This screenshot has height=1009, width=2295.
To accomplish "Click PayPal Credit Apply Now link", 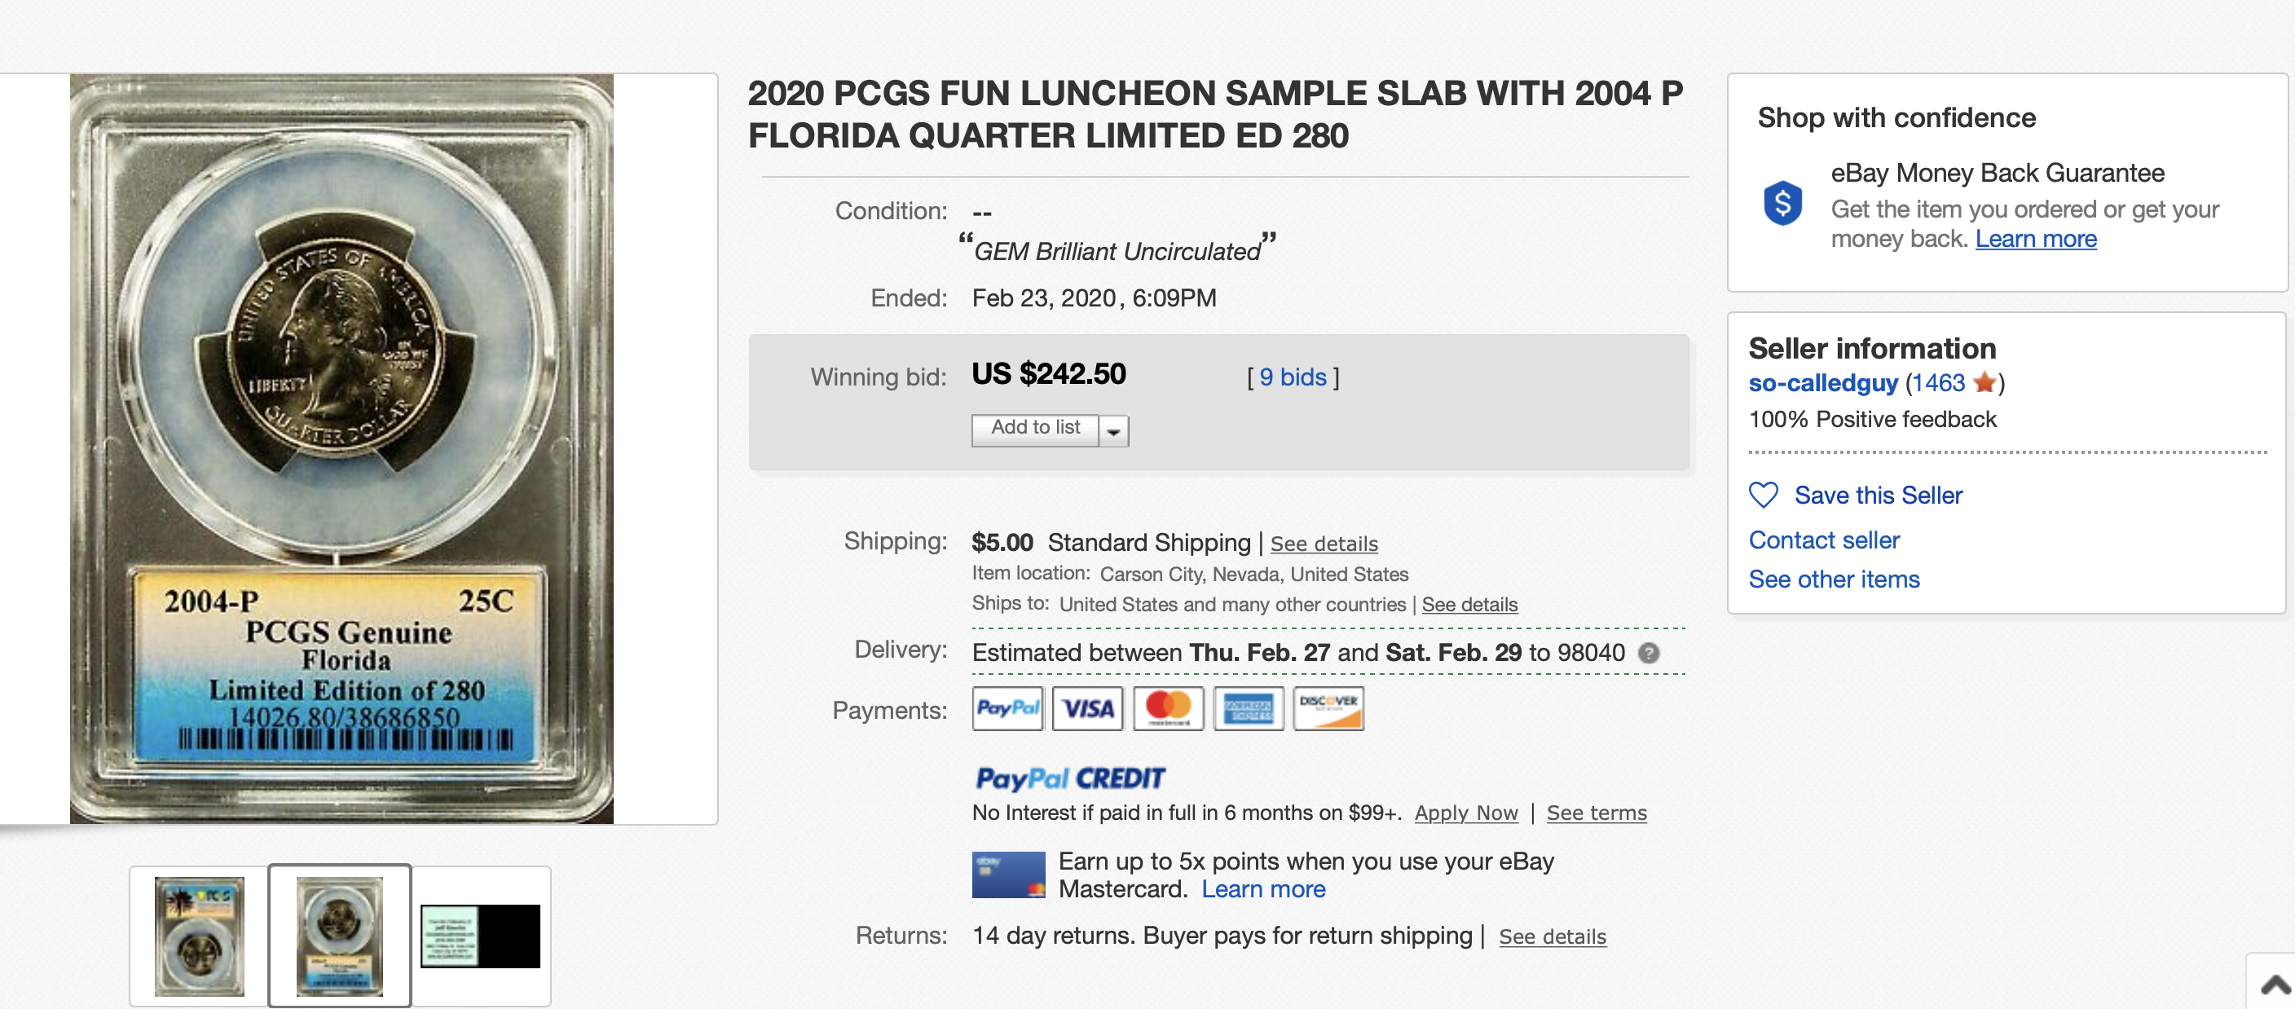I will tap(1465, 813).
